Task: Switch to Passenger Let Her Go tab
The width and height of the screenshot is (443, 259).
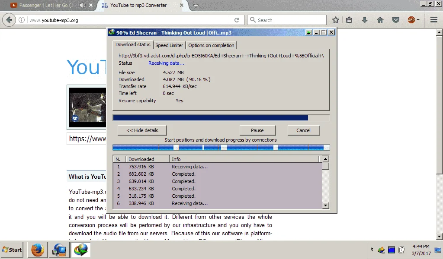Action: [x=46, y=5]
